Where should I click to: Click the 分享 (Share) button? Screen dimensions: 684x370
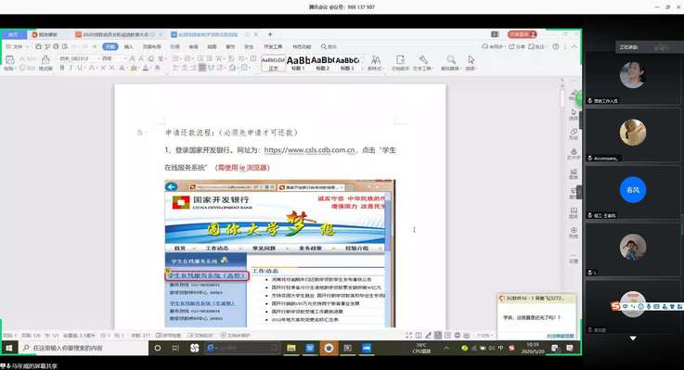point(517,46)
